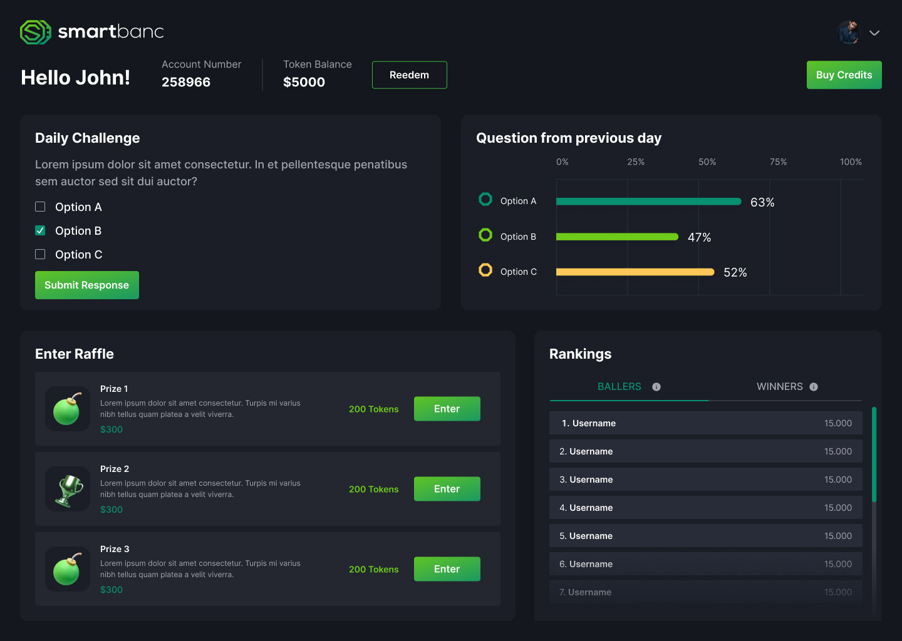The height and width of the screenshot is (641, 902).
Task: Check the Option A checkbox
Action: pos(40,207)
